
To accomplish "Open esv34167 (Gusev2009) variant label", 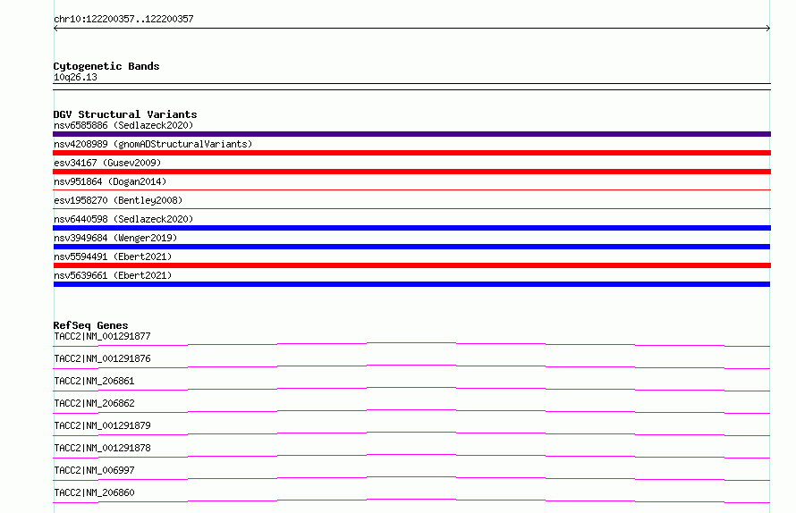I will [107, 163].
